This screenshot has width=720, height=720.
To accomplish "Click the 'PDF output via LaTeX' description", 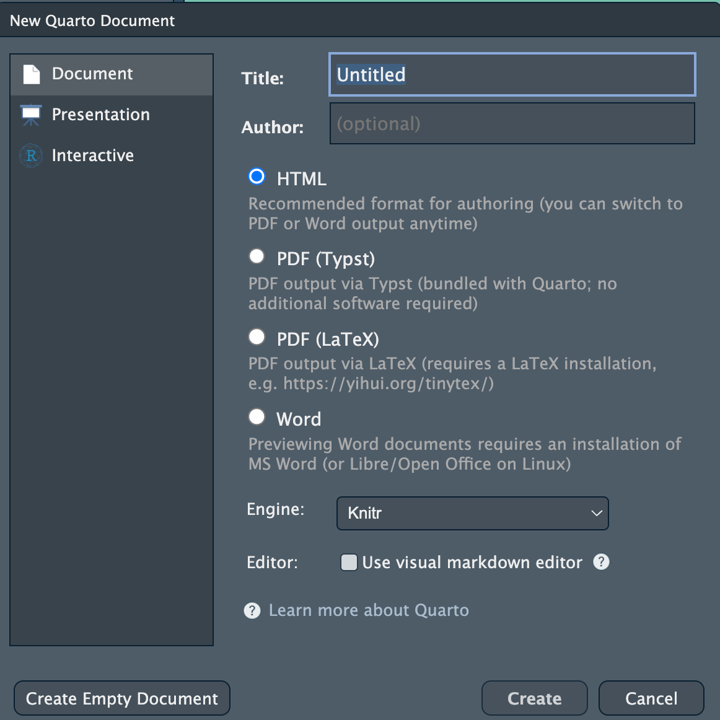I will point(452,373).
